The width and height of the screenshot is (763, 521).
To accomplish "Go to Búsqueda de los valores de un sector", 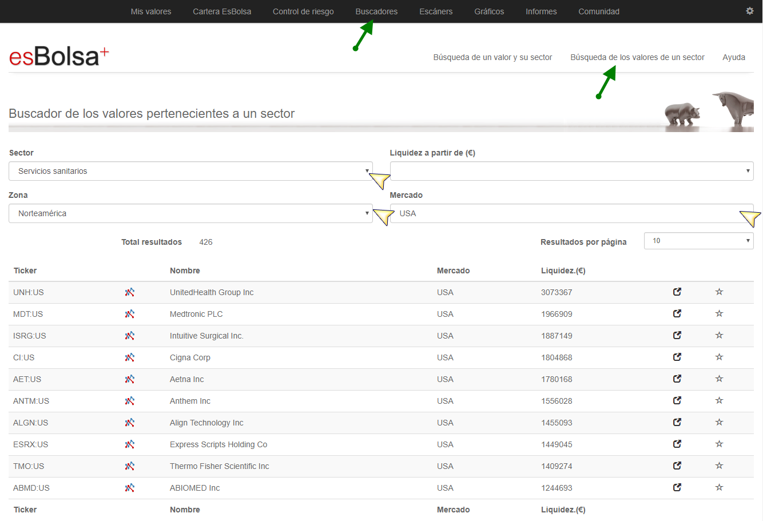I will [x=637, y=57].
